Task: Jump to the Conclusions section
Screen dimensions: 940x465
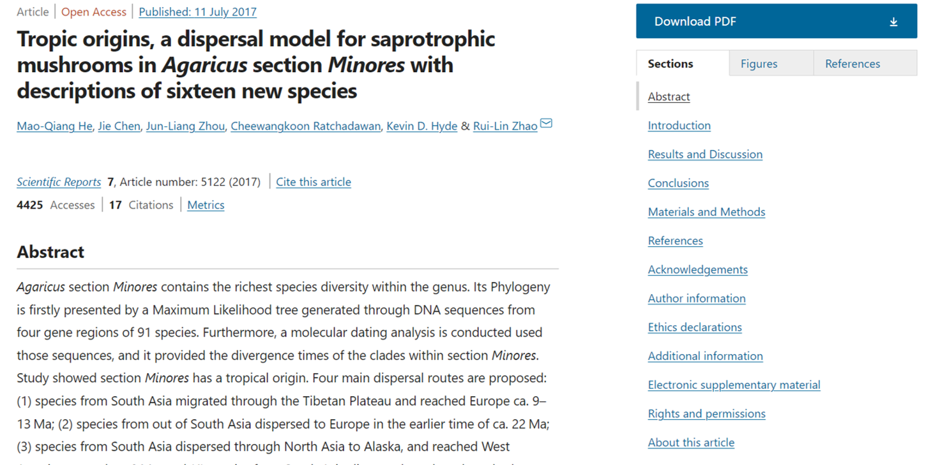Action: pyautogui.click(x=678, y=183)
